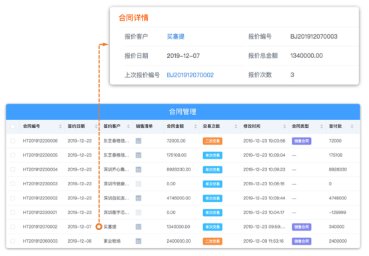
Task: Click 销售合同 tag in HT201912230006 row
Action: click(x=302, y=141)
